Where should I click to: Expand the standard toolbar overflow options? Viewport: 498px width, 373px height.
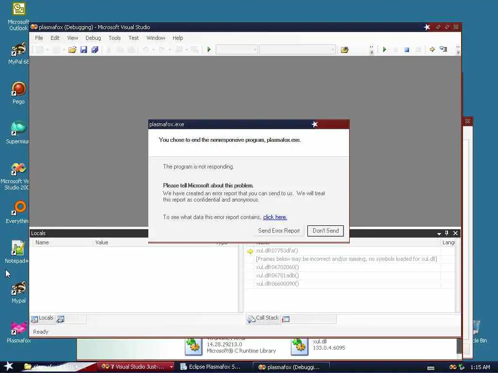pos(372,50)
